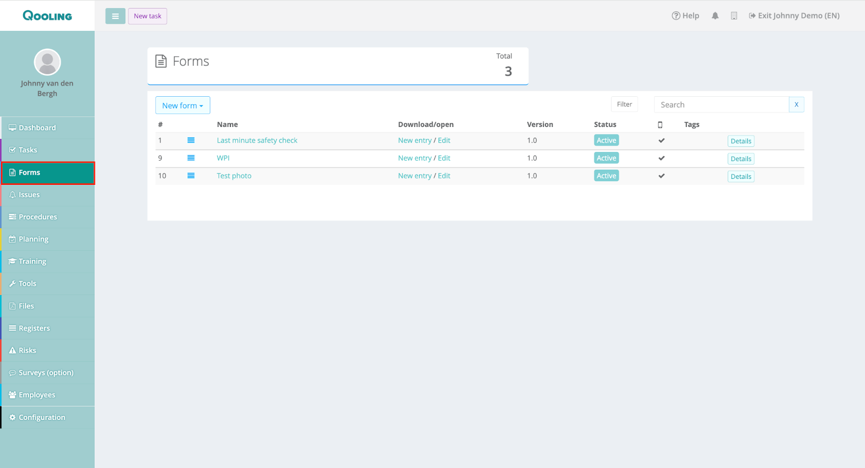The image size is (865, 468).
Task: View Details for Last minute safety check
Action: point(741,141)
